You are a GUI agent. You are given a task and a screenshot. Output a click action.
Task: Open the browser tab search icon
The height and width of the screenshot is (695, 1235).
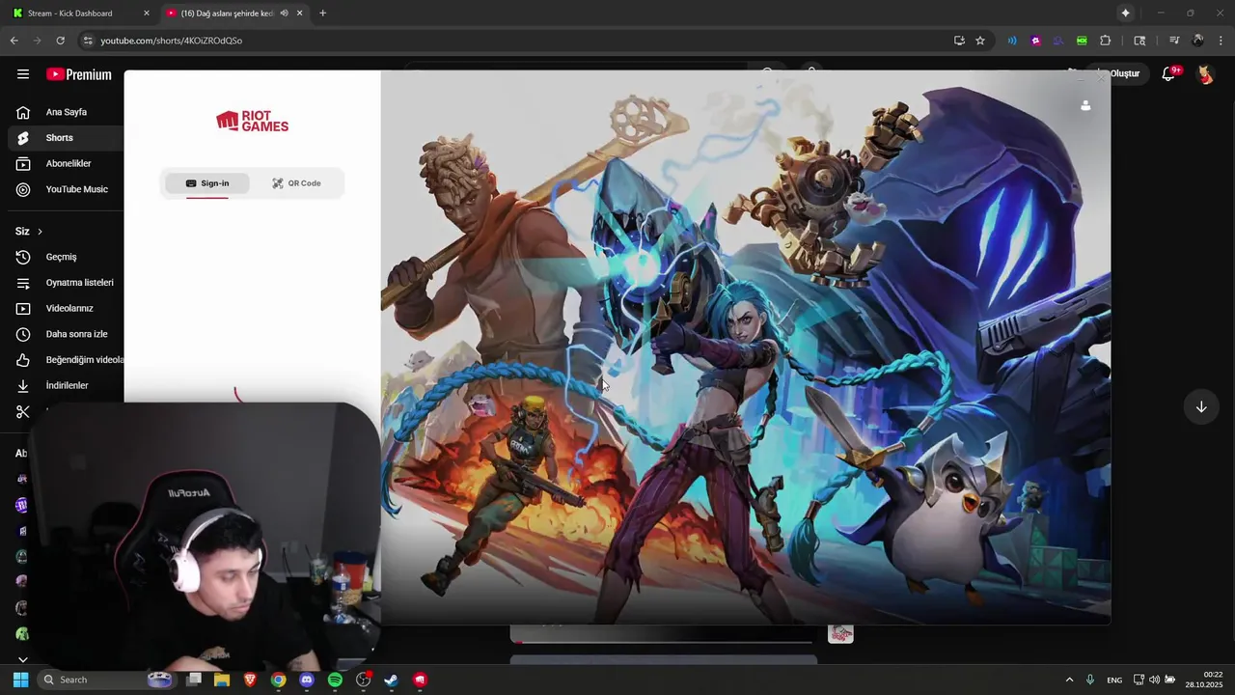(1139, 41)
